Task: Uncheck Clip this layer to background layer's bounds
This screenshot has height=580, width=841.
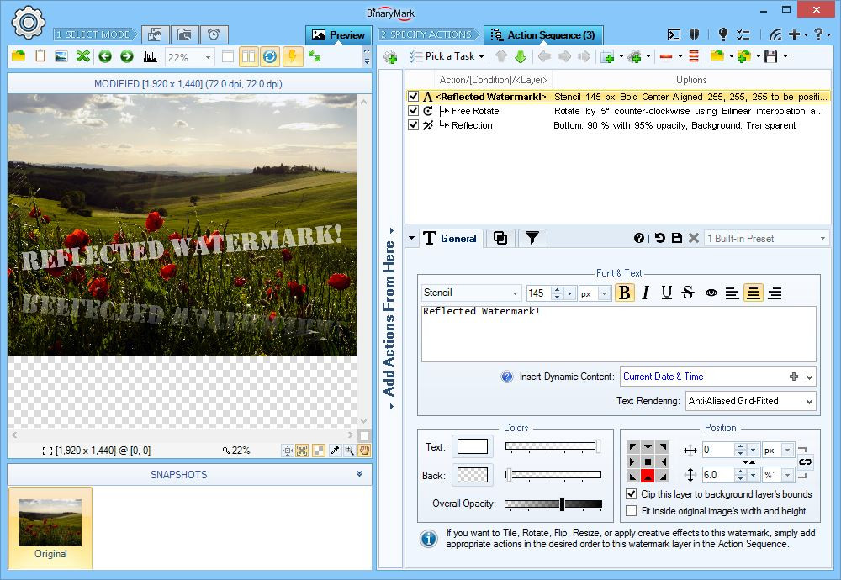Action: tap(632, 494)
